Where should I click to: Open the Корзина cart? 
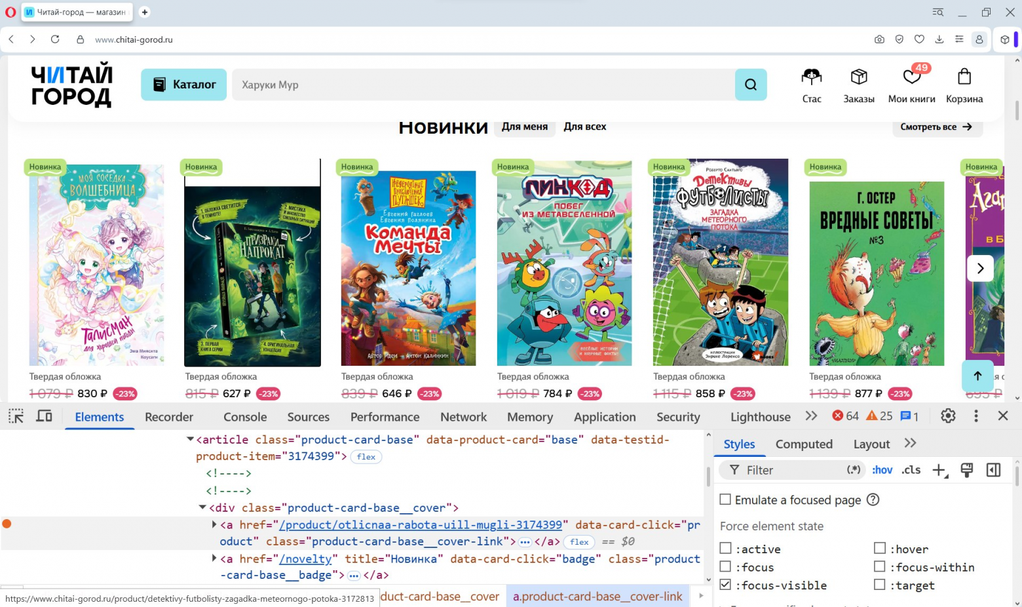click(964, 86)
